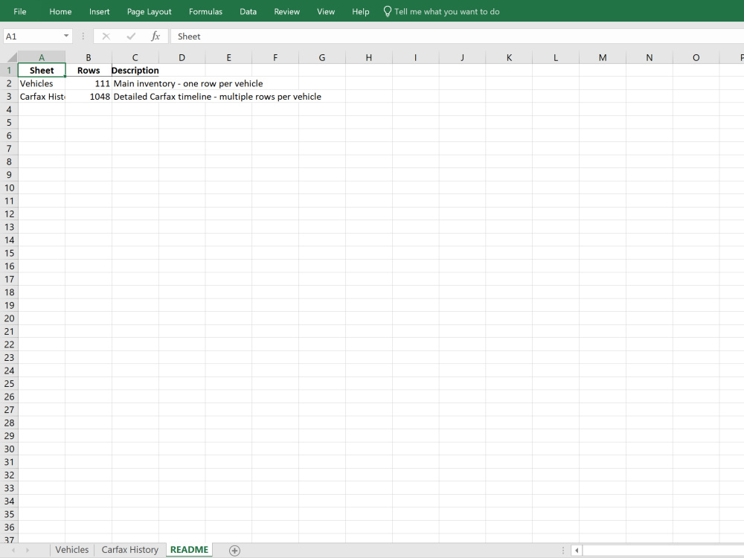Image resolution: width=744 pixels, height=558 pixels.
Task: Select the cell with Vehicles text
Action: [x=42, y=83]
